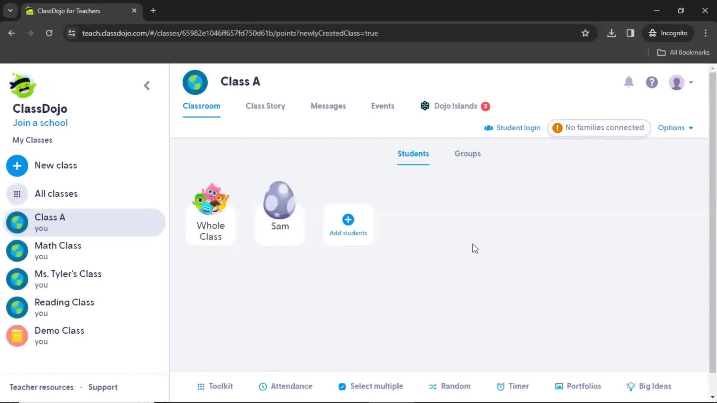717x403 pixels.
Task: Open the All Bookmarks folder
Action: 683,53
